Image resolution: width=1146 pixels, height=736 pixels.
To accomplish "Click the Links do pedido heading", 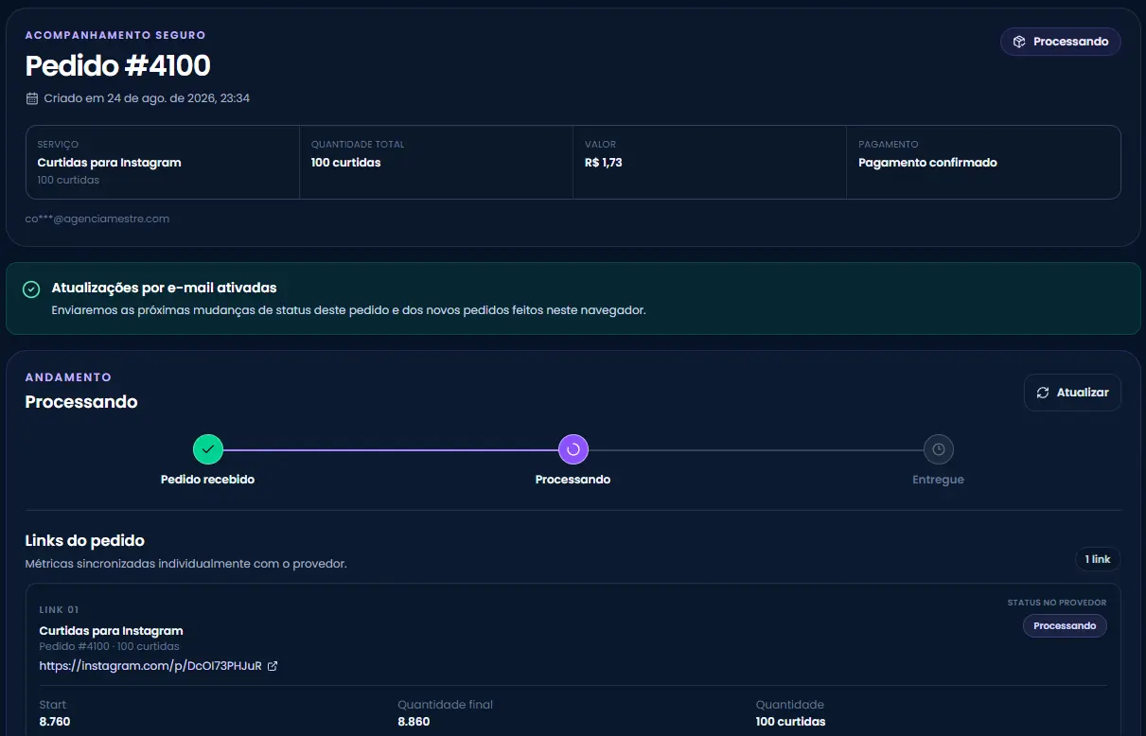I will tap(84, 541).
